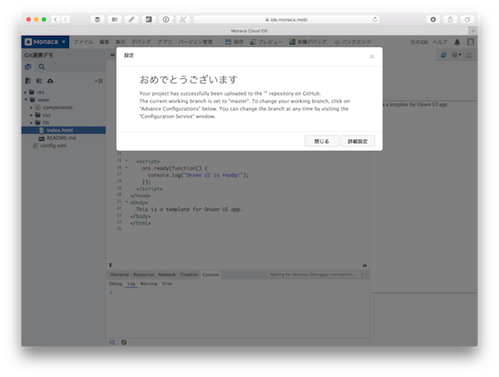
Task: Collapse the www folder
Action: pos(26,100)
